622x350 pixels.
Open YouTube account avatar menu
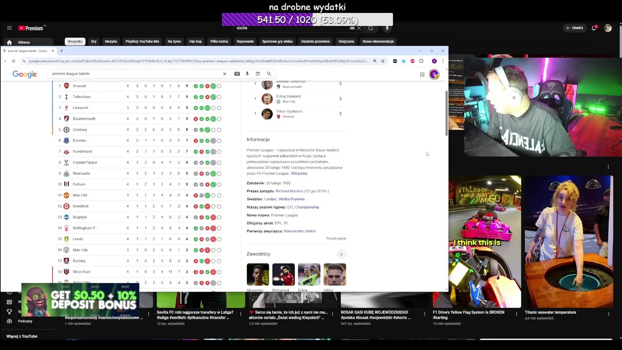pos(608,28)
